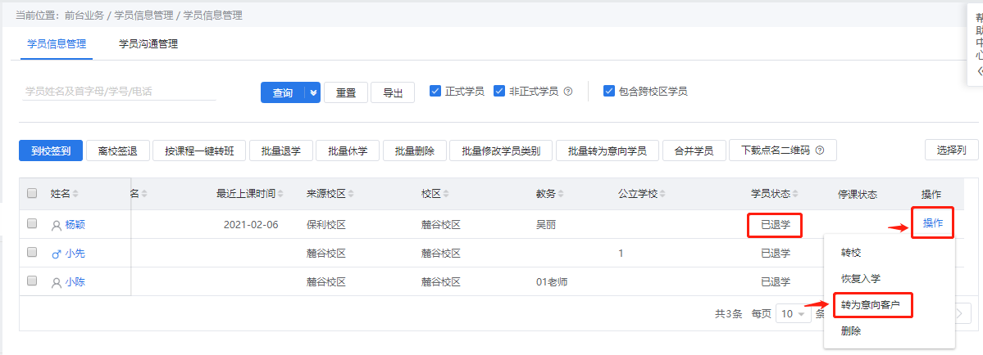Click the 停课状态 column header
This screenshot has width=983, height=355.
point(857,194)
